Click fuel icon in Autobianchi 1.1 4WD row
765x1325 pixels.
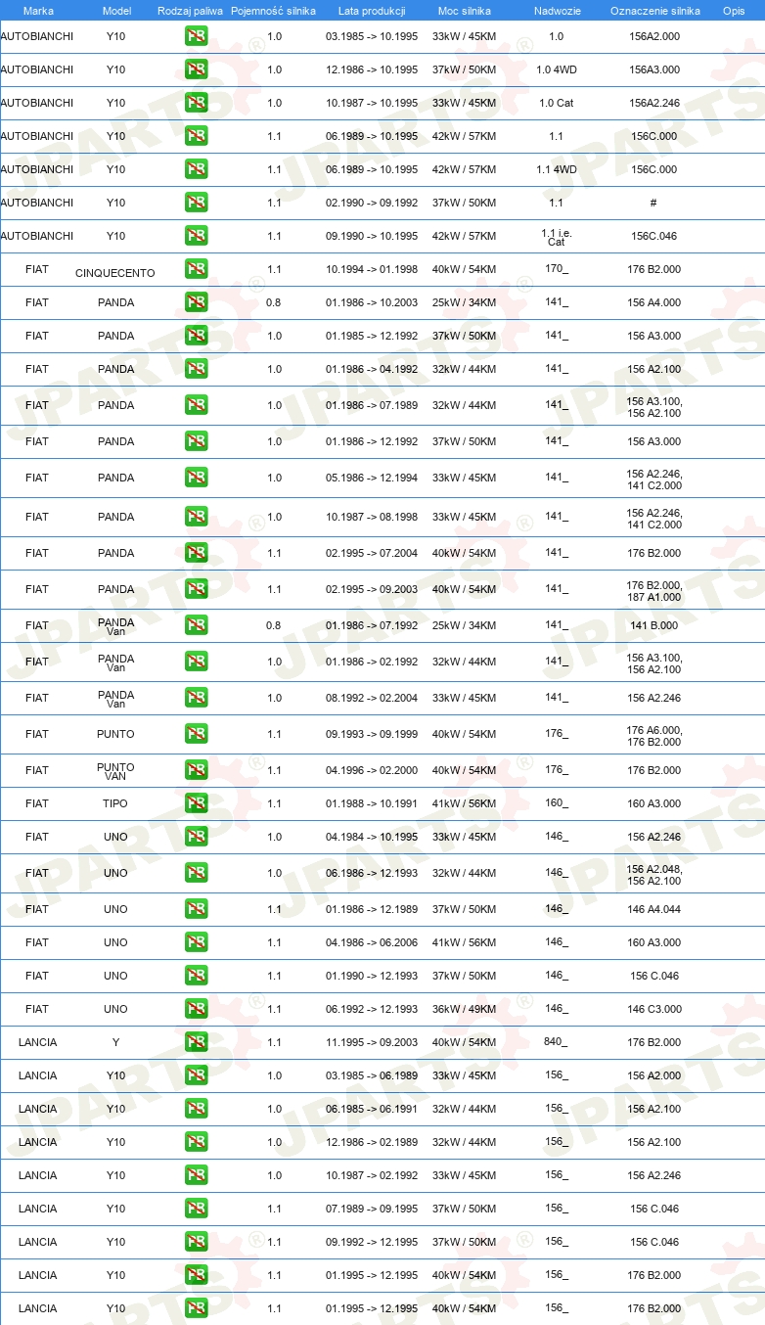click(196, 170)
